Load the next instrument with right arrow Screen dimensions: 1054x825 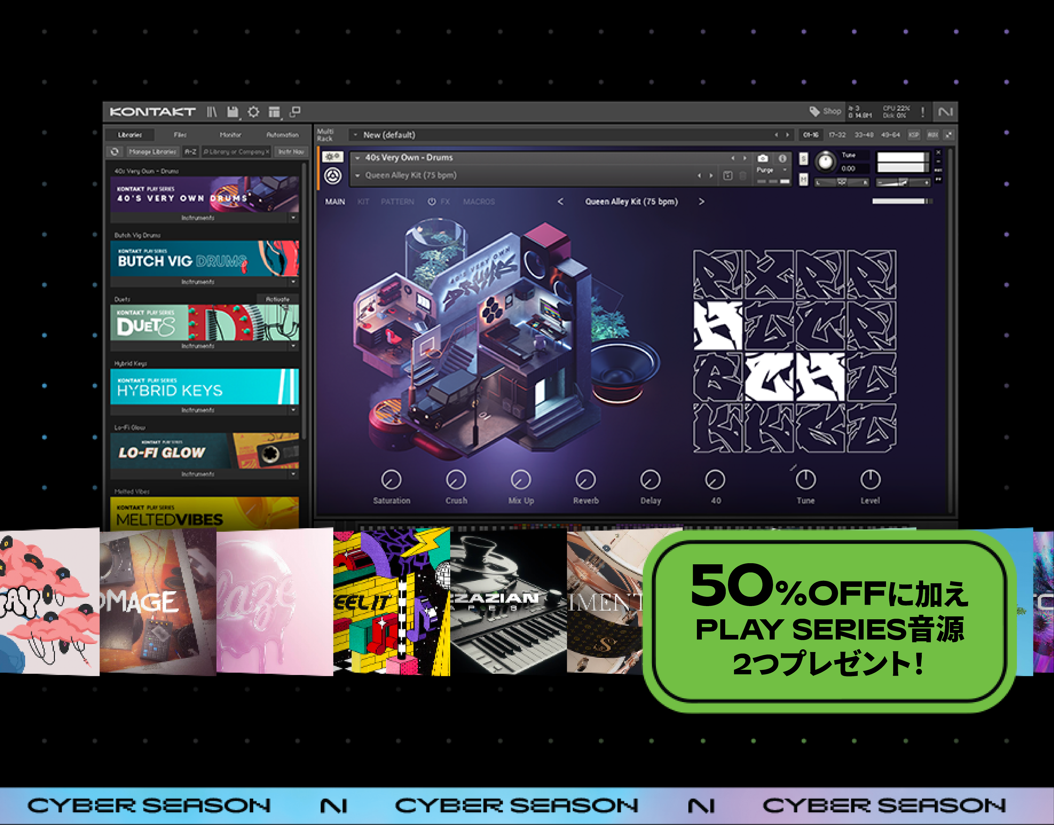(744, 158)
